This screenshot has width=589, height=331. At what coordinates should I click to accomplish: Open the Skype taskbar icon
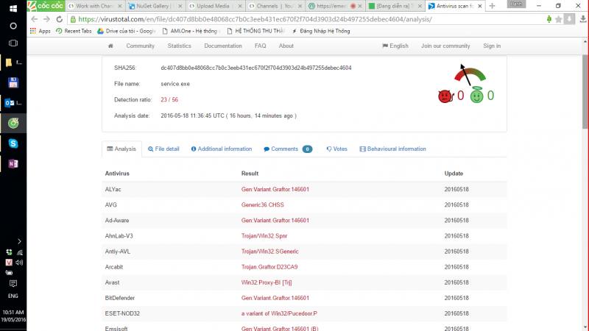click(x=13, y=143)
